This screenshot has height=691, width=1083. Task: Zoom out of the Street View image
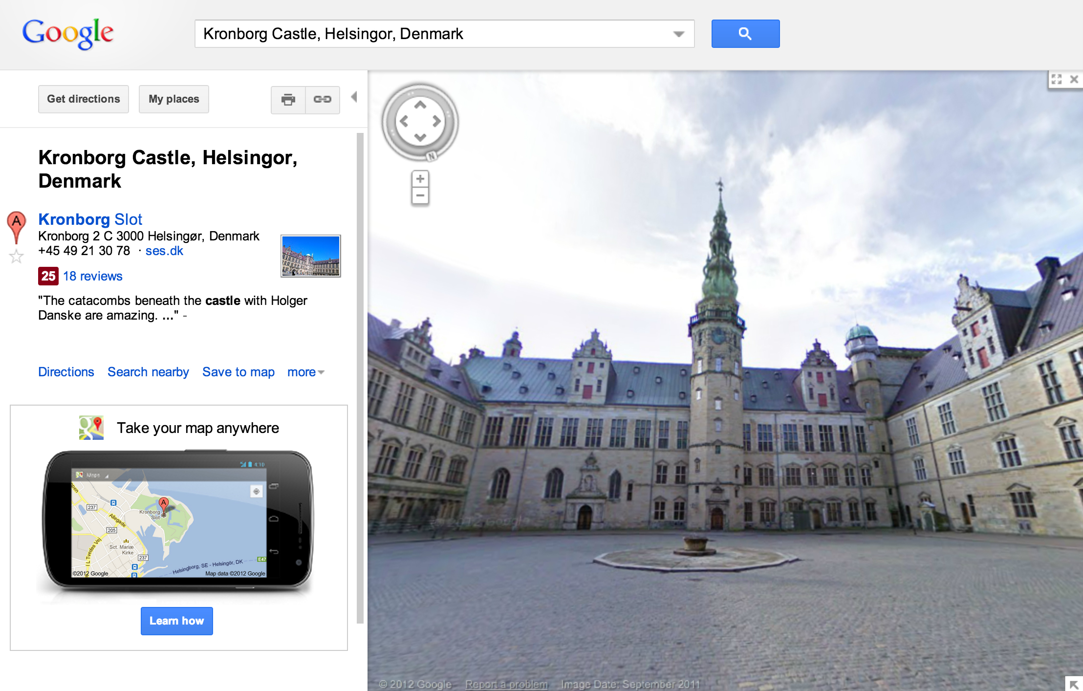click(x=420, y=196)
